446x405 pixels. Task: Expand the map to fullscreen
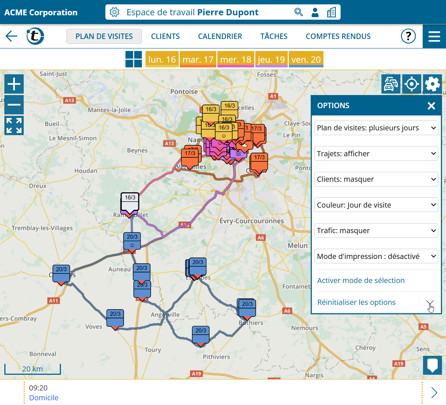pyautogui.click(x=14, y=126)
